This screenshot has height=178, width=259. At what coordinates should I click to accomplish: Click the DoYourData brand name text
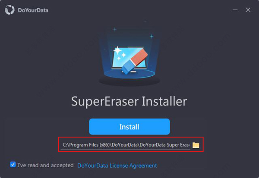click(x=33, y=10)
